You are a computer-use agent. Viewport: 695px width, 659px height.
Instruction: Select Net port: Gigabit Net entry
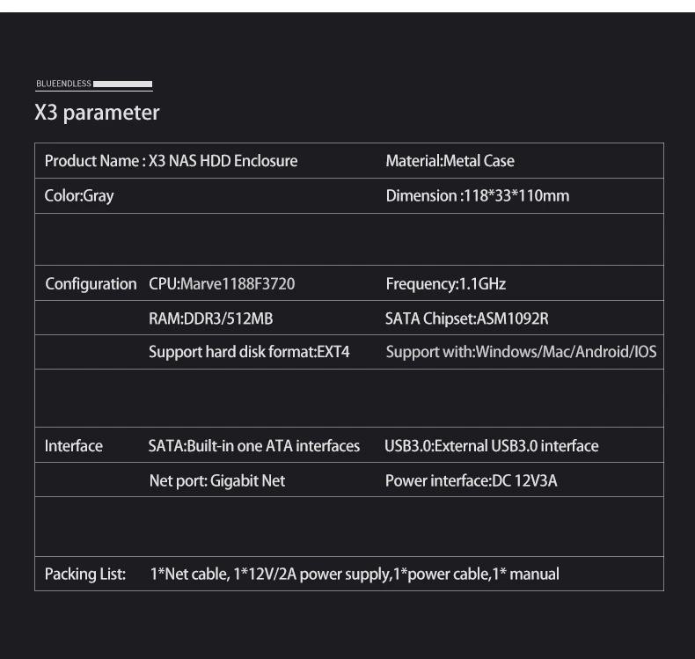coord(216,480)
